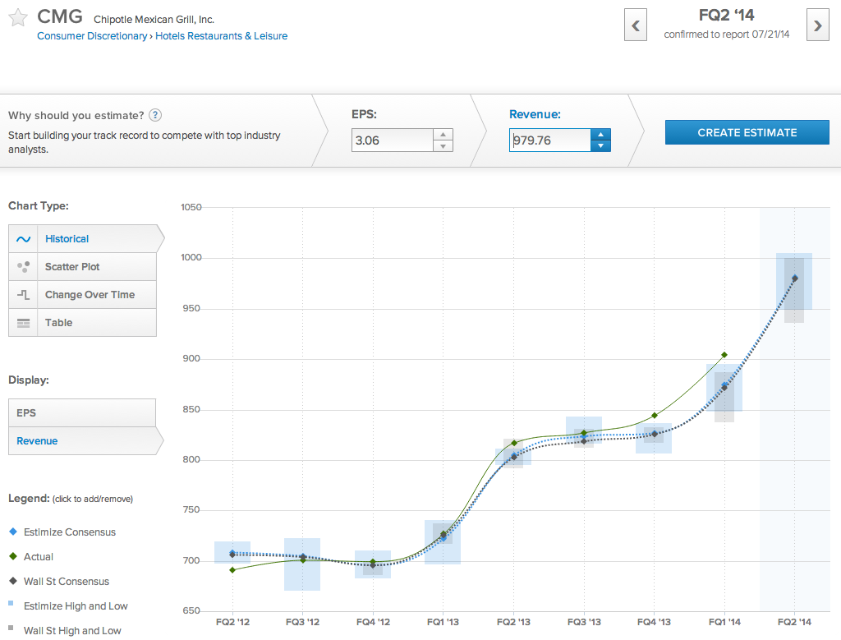
Task: Go to previous fiscal quarter arrow
Action: tap(636, 25)
